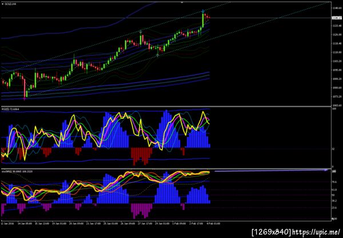This screenshot has height=238, width=343.
Task: Click the 1126.00 price axis label
Action: coord(337,34)
